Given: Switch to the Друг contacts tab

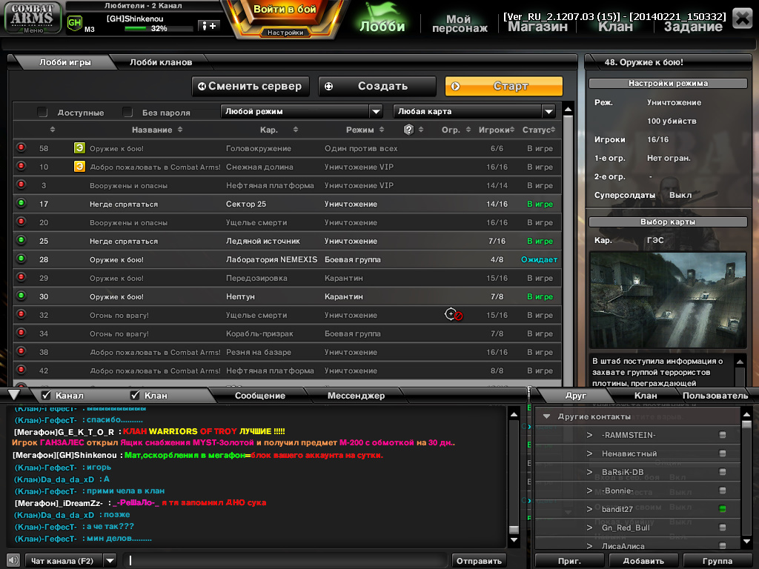Looking at the screenshot, I should [x=575, y=396].
